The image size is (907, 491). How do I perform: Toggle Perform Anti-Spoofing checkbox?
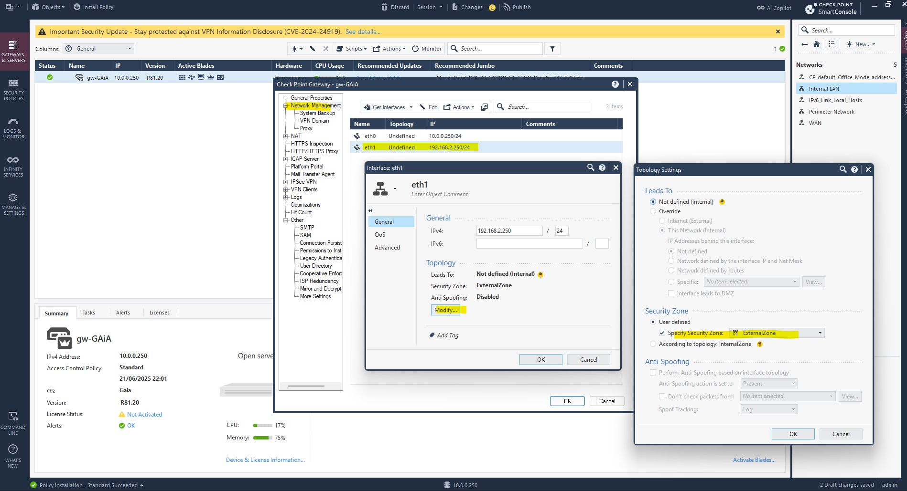click(x=653, y=373)
